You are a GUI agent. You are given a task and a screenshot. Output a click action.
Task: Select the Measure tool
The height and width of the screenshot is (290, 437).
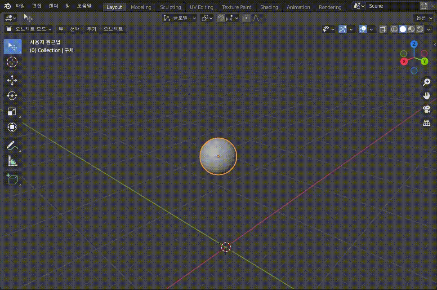pyautogui.click(x=12, y=161)
